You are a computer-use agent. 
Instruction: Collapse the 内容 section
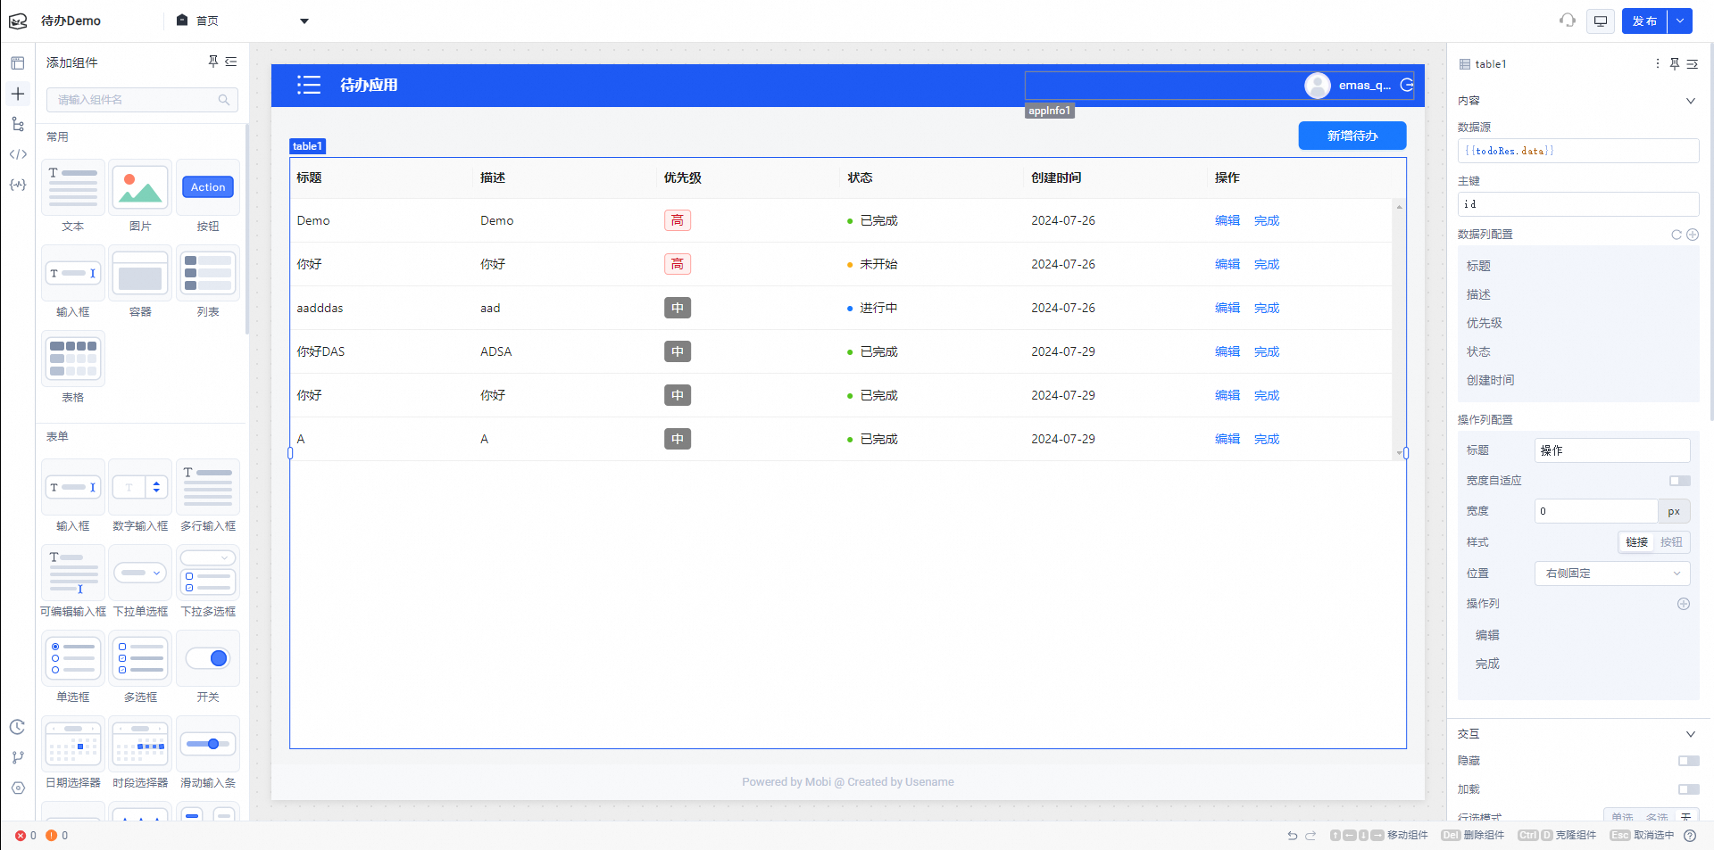[1690, 101]
